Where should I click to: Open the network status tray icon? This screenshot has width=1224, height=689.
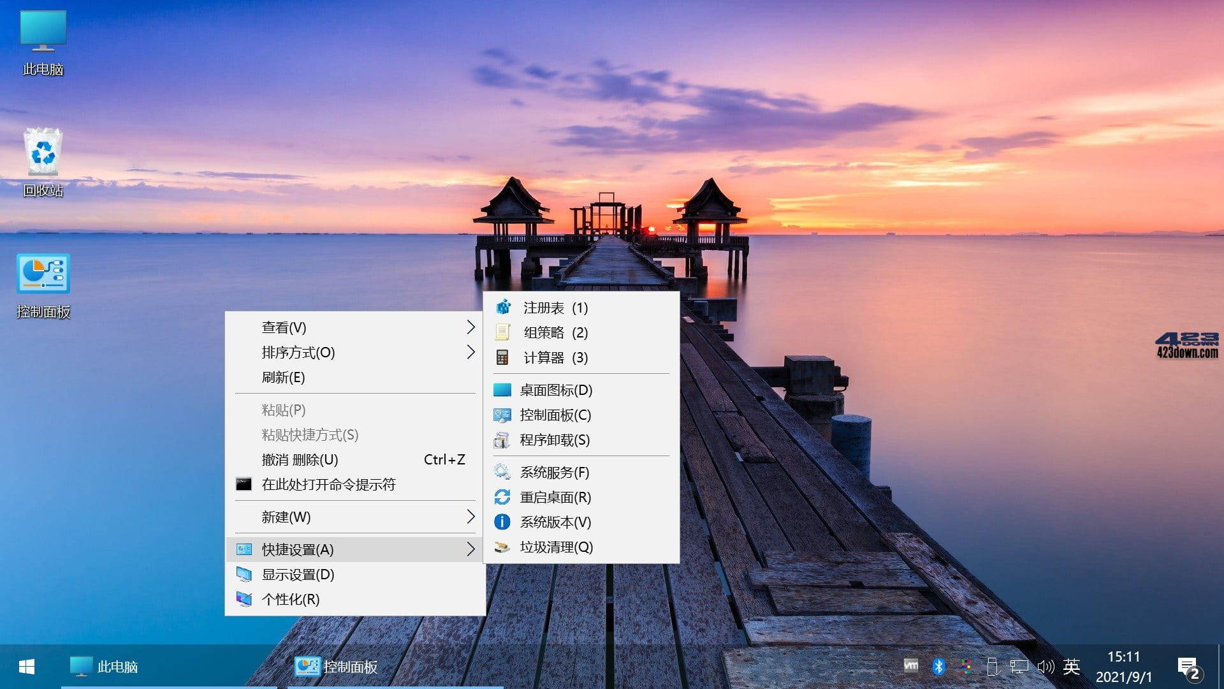[x=1021, y=667]
